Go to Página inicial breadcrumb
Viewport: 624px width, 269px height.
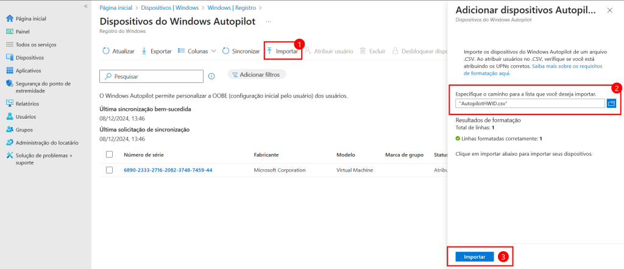(x=115, y=7)
